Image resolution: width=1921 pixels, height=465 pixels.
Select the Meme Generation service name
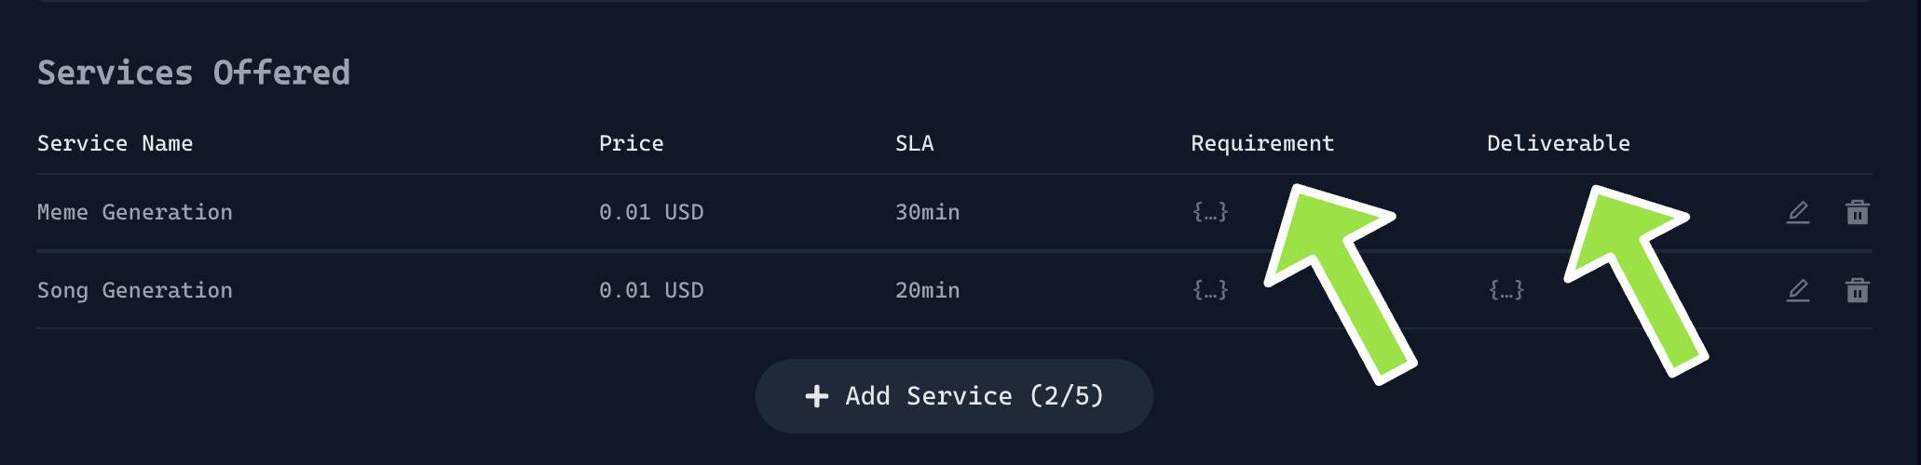(135, 213)
